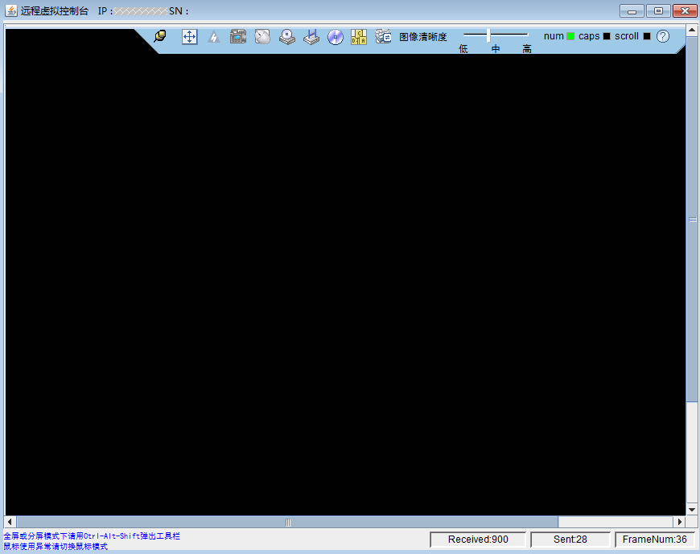The image size is (700, 554).
Task: Click the image clarity slider handle
Action: point(489,35)
